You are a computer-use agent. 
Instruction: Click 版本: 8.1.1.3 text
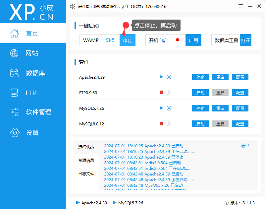pyautogui.click(x=242, y=203)
